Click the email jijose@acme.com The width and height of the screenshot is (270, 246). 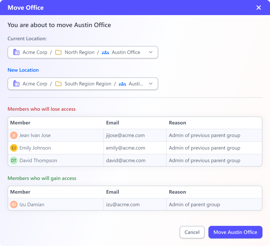125,135
